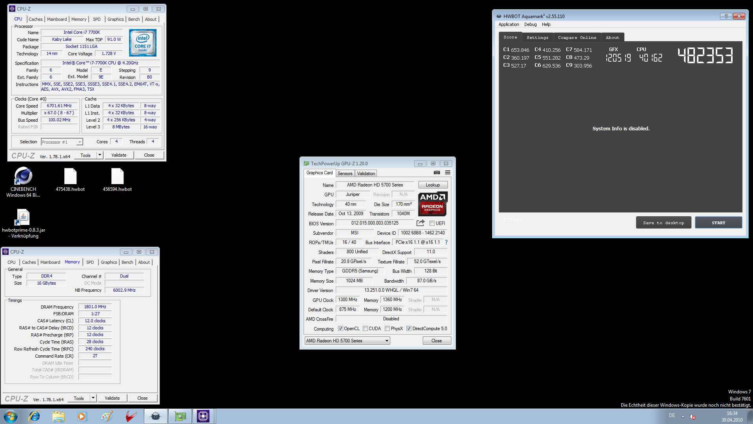This screenshot has height=424, width=753.
Task: Click Validate in the top CPU-Z window
Action: pyautogui.click(x=119, y=155)
